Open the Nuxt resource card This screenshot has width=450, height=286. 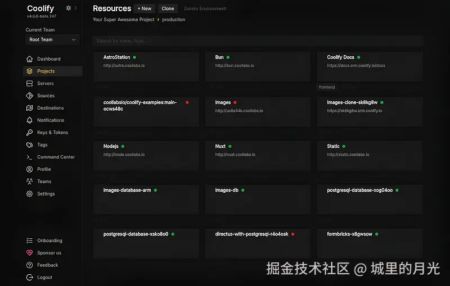pyautogui.click(x=258, y=156)
